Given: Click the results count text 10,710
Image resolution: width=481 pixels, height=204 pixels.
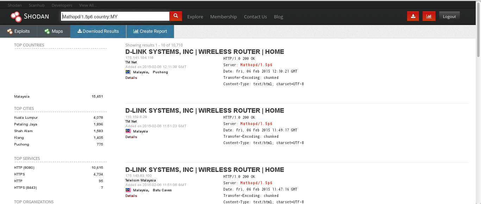Looking at the screenshot, I should (x=177, y=45).
